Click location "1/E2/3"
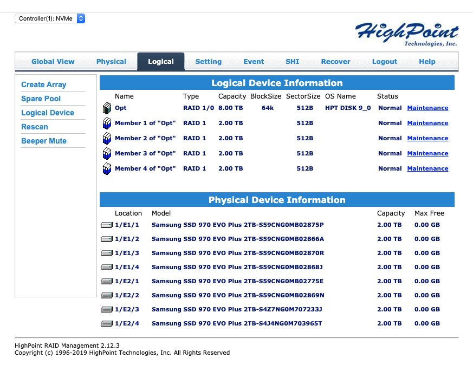The image size is (473, 378). pyautogui.click(x=127, y=309)
